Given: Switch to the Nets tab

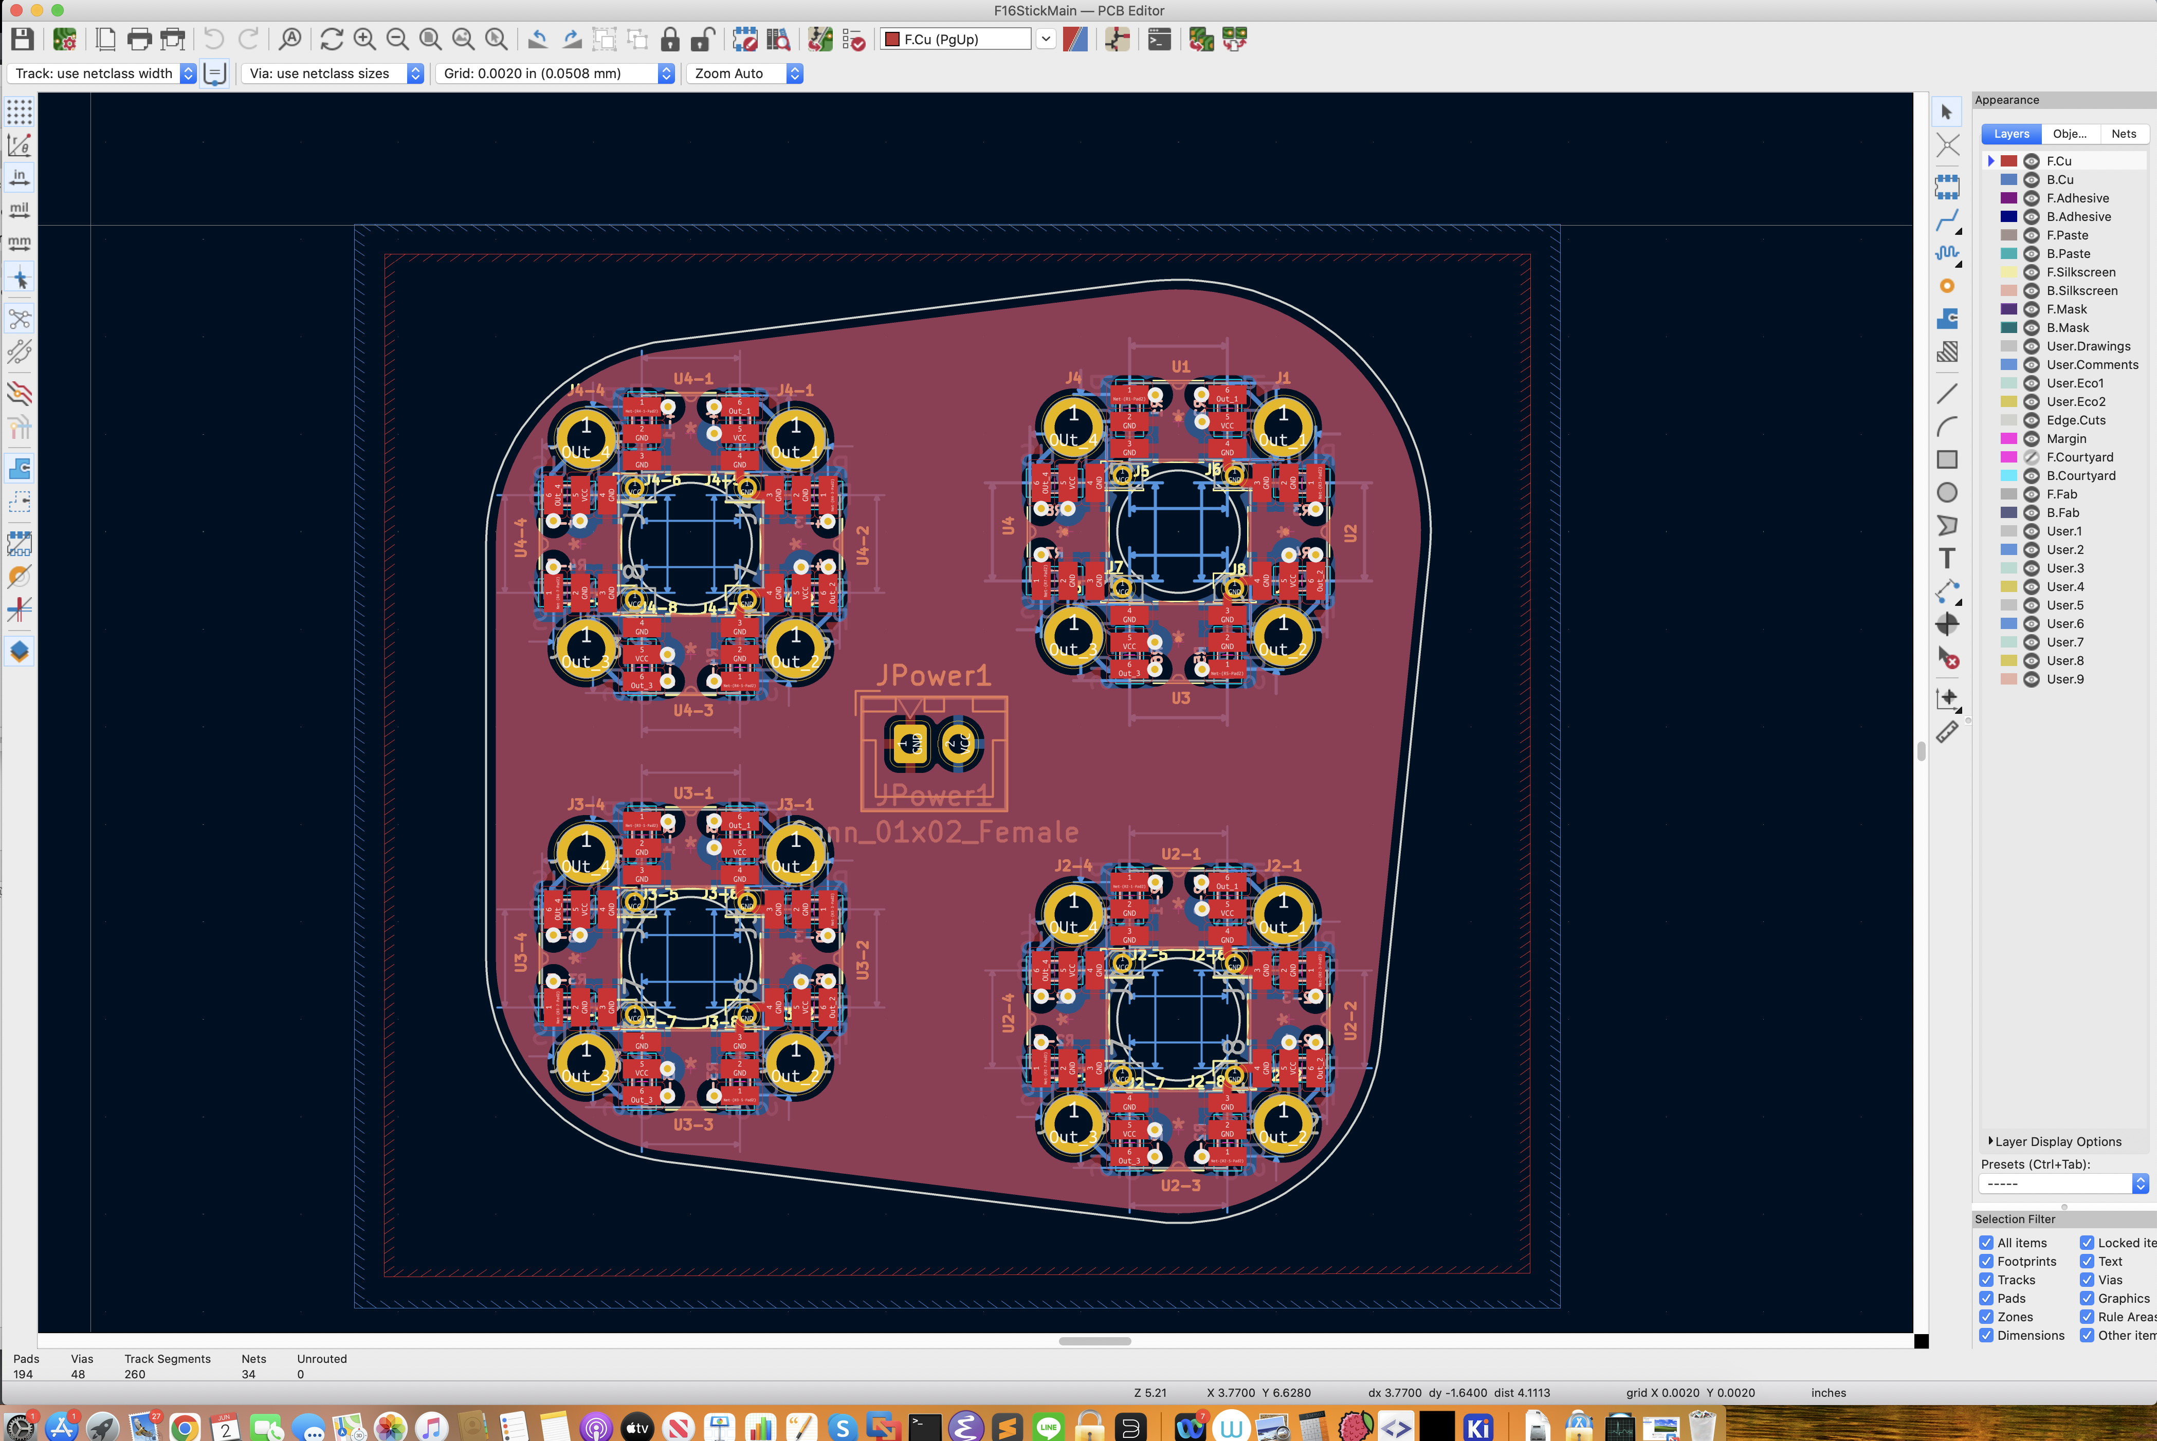Looking at the screenshot, I should (2123, 134).
